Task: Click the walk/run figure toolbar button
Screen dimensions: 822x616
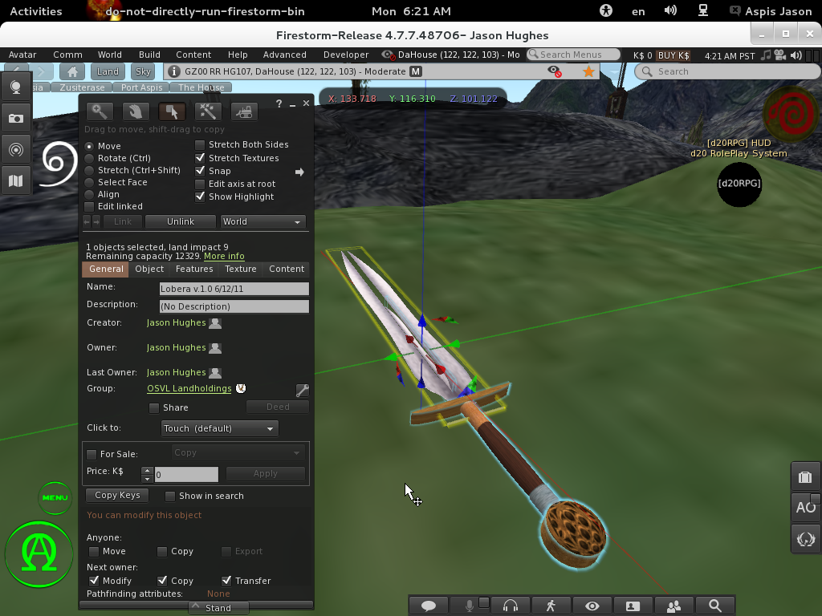Action: pos(551,606)
